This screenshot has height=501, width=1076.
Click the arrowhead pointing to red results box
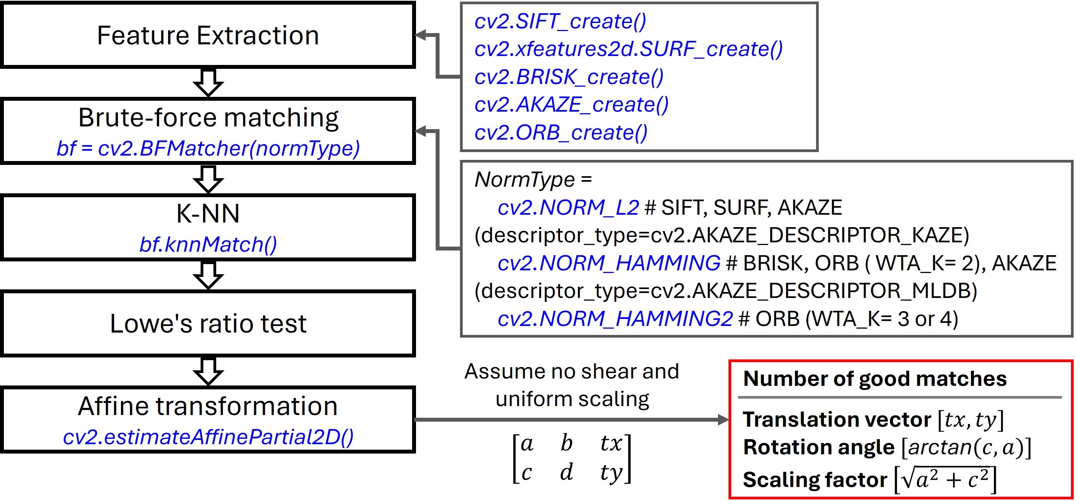coord(723,420)
